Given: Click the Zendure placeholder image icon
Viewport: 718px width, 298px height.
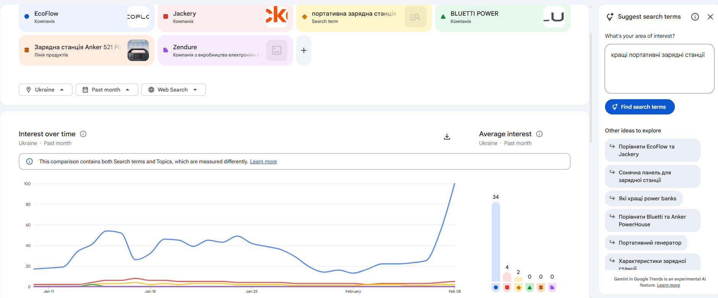Looking at the screenshot, I should (x=277, y=50).
